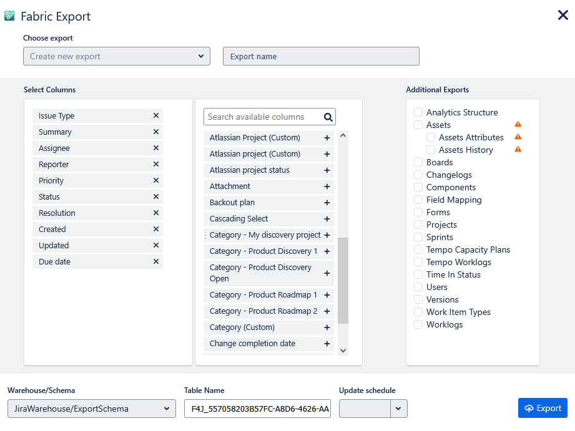Viewport: 575px width, 431px height.
Task: Remove the Issue Type column
Action: tap(156, 116)
